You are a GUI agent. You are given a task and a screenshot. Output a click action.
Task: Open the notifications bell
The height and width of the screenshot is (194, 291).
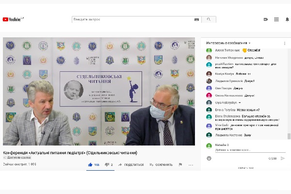pyautogui.click(x=287, y=19)
